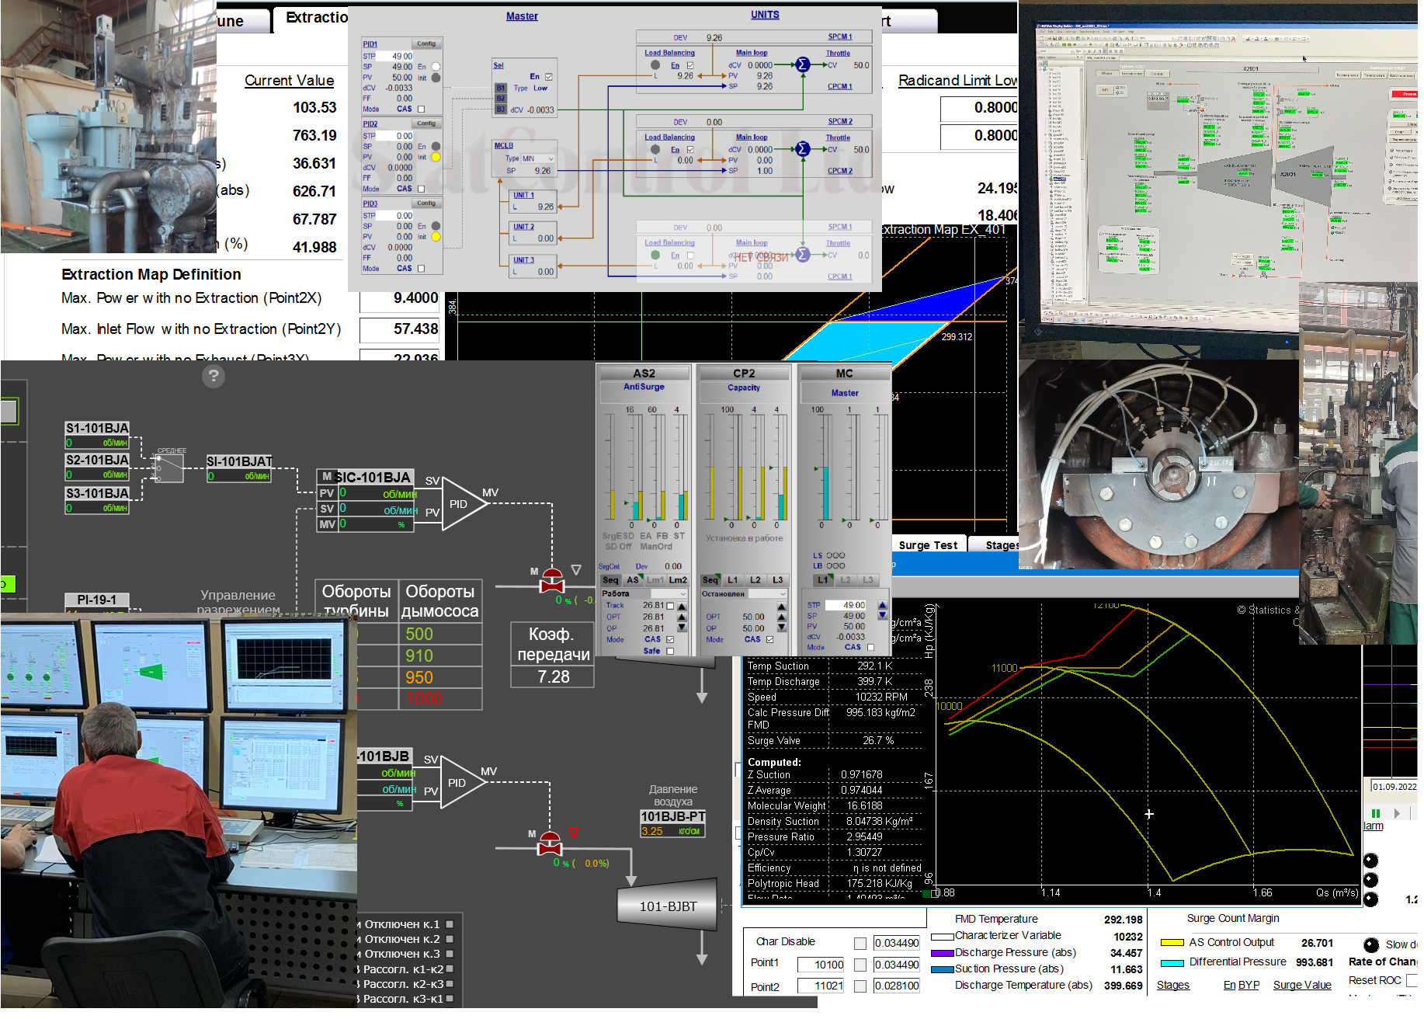Click the AS2 OP row down arrow
Viewport: 1424px width, 1019px height.
click(x=682, y=628)
